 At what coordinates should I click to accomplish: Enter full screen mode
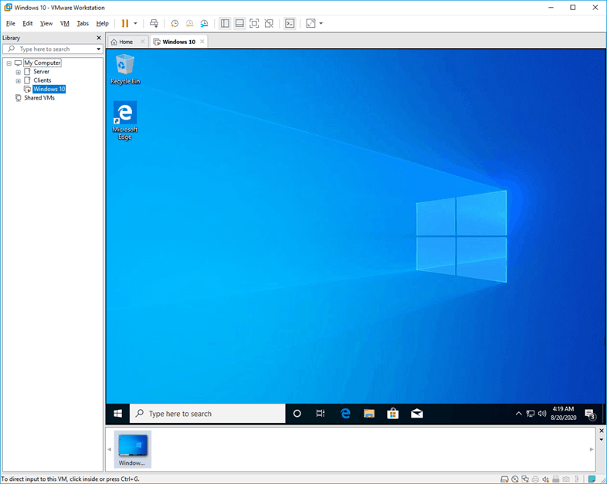tap(254, 24)
